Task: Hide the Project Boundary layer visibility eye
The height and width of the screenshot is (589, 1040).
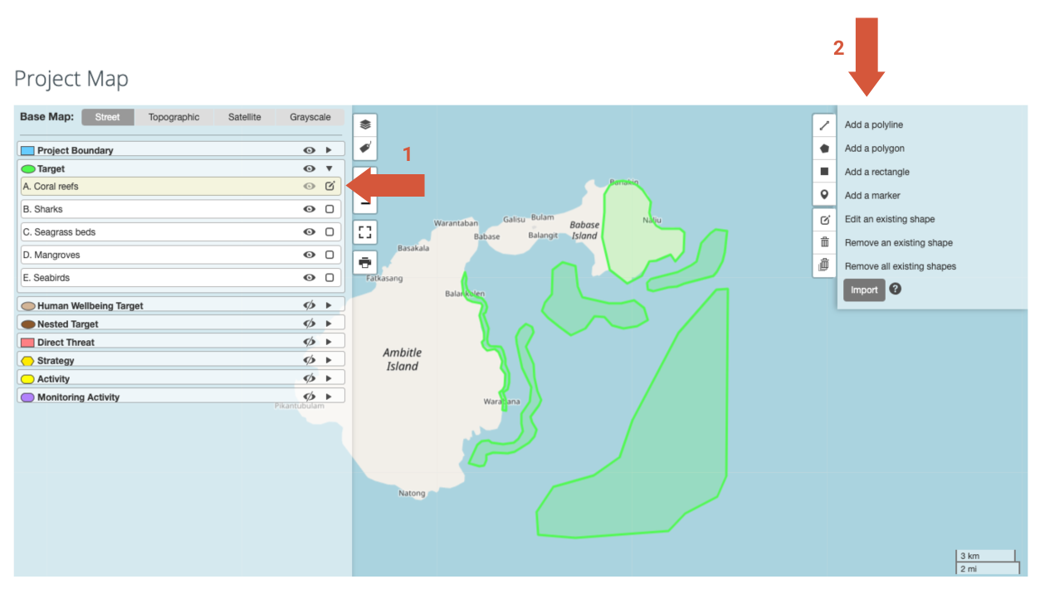Action: (309, 150)
